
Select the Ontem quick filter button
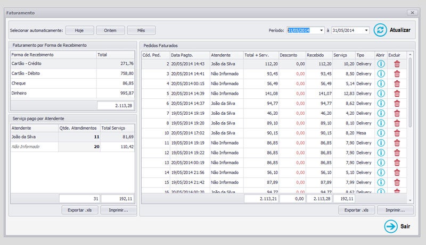[111, 30]
